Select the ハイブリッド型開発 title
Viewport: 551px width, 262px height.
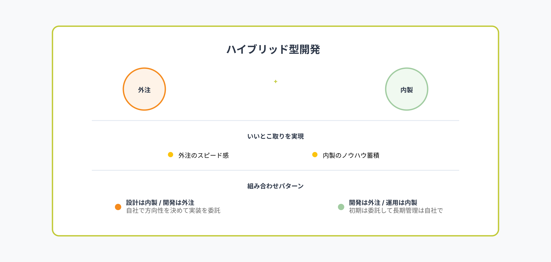pos(273,49)
